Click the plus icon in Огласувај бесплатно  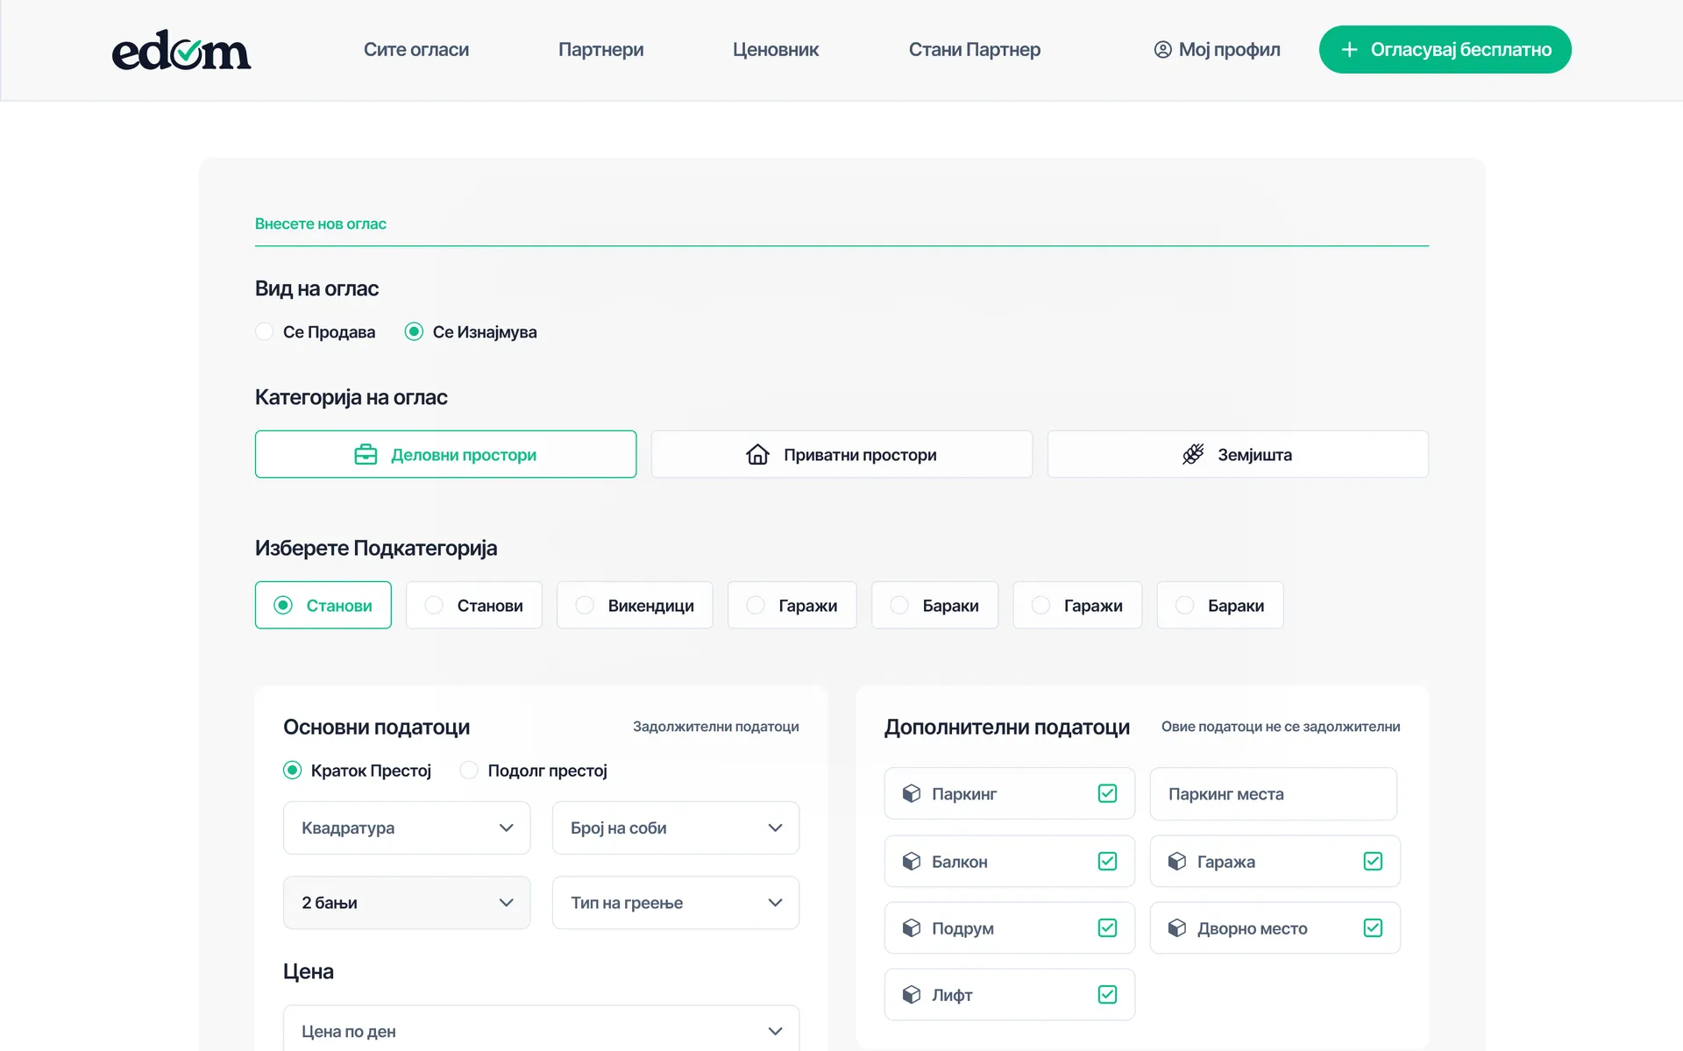1349,50
